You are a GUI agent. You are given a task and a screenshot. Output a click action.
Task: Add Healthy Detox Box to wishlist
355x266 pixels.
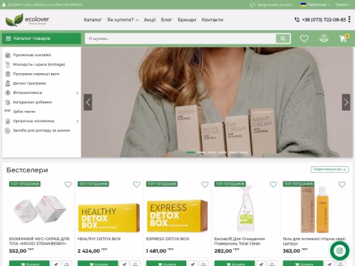137,185
